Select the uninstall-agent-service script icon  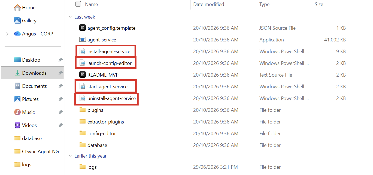[83, 98]
